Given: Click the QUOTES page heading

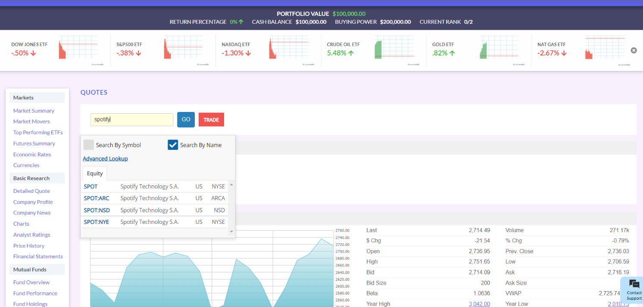Looking at the screenshot, I should [x=94, y=92].
